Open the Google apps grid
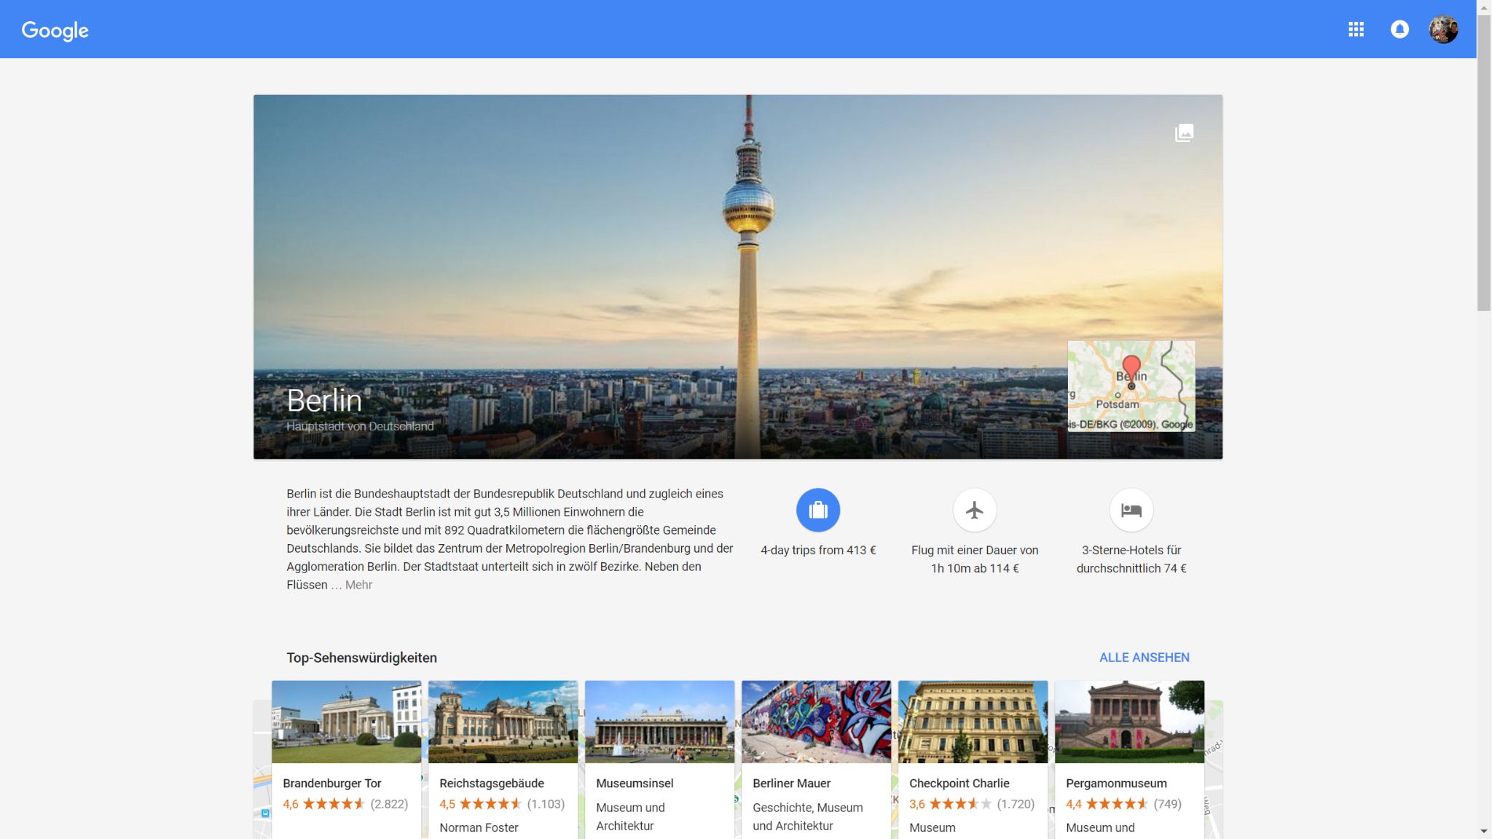The width and height of the screenshot is (1492, 839). [x=1356, y=29]
